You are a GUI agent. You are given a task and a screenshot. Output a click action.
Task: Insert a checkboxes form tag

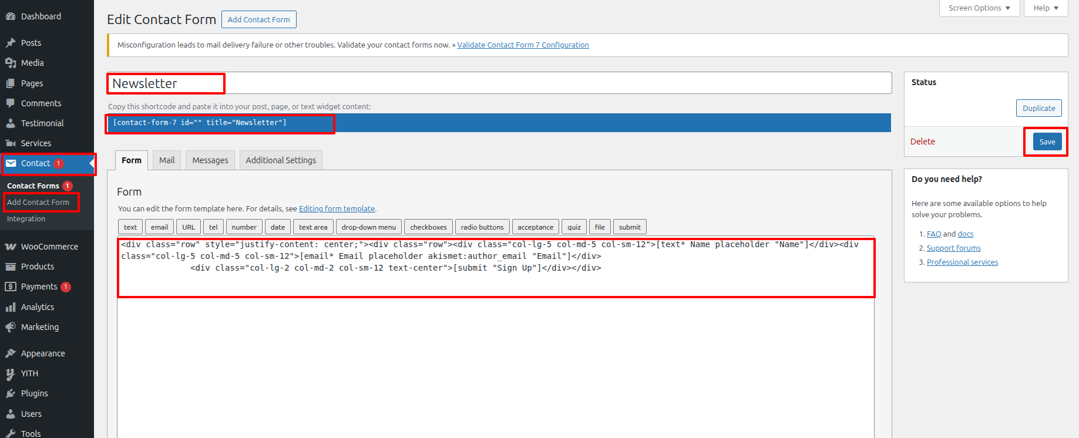point(428,227)
